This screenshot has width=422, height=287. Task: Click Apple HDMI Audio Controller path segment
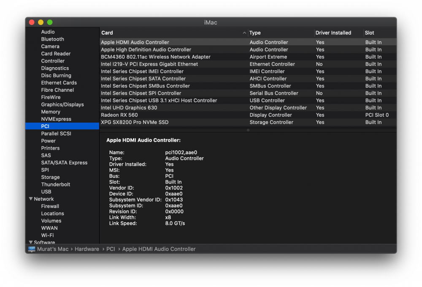coord(159,249)
